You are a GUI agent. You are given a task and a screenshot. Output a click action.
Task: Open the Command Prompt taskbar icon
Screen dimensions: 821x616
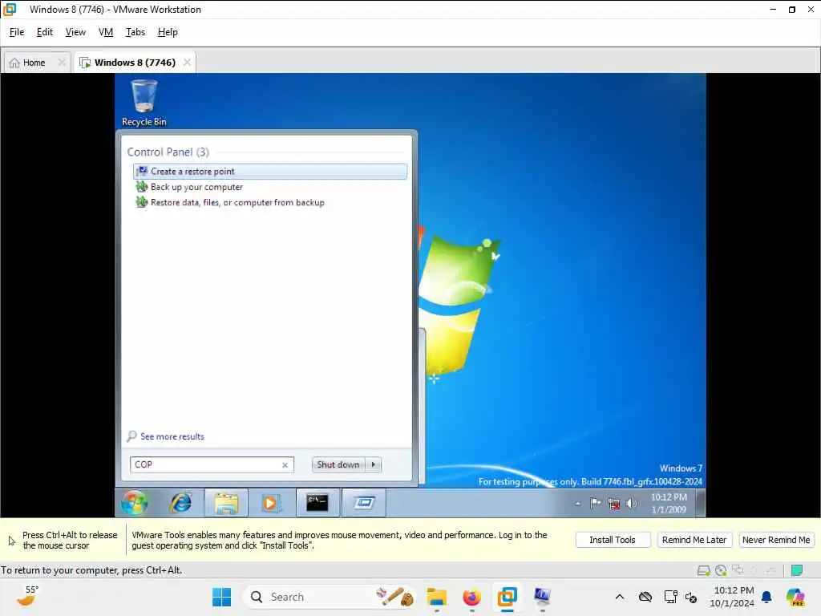[x=317, y=503]
